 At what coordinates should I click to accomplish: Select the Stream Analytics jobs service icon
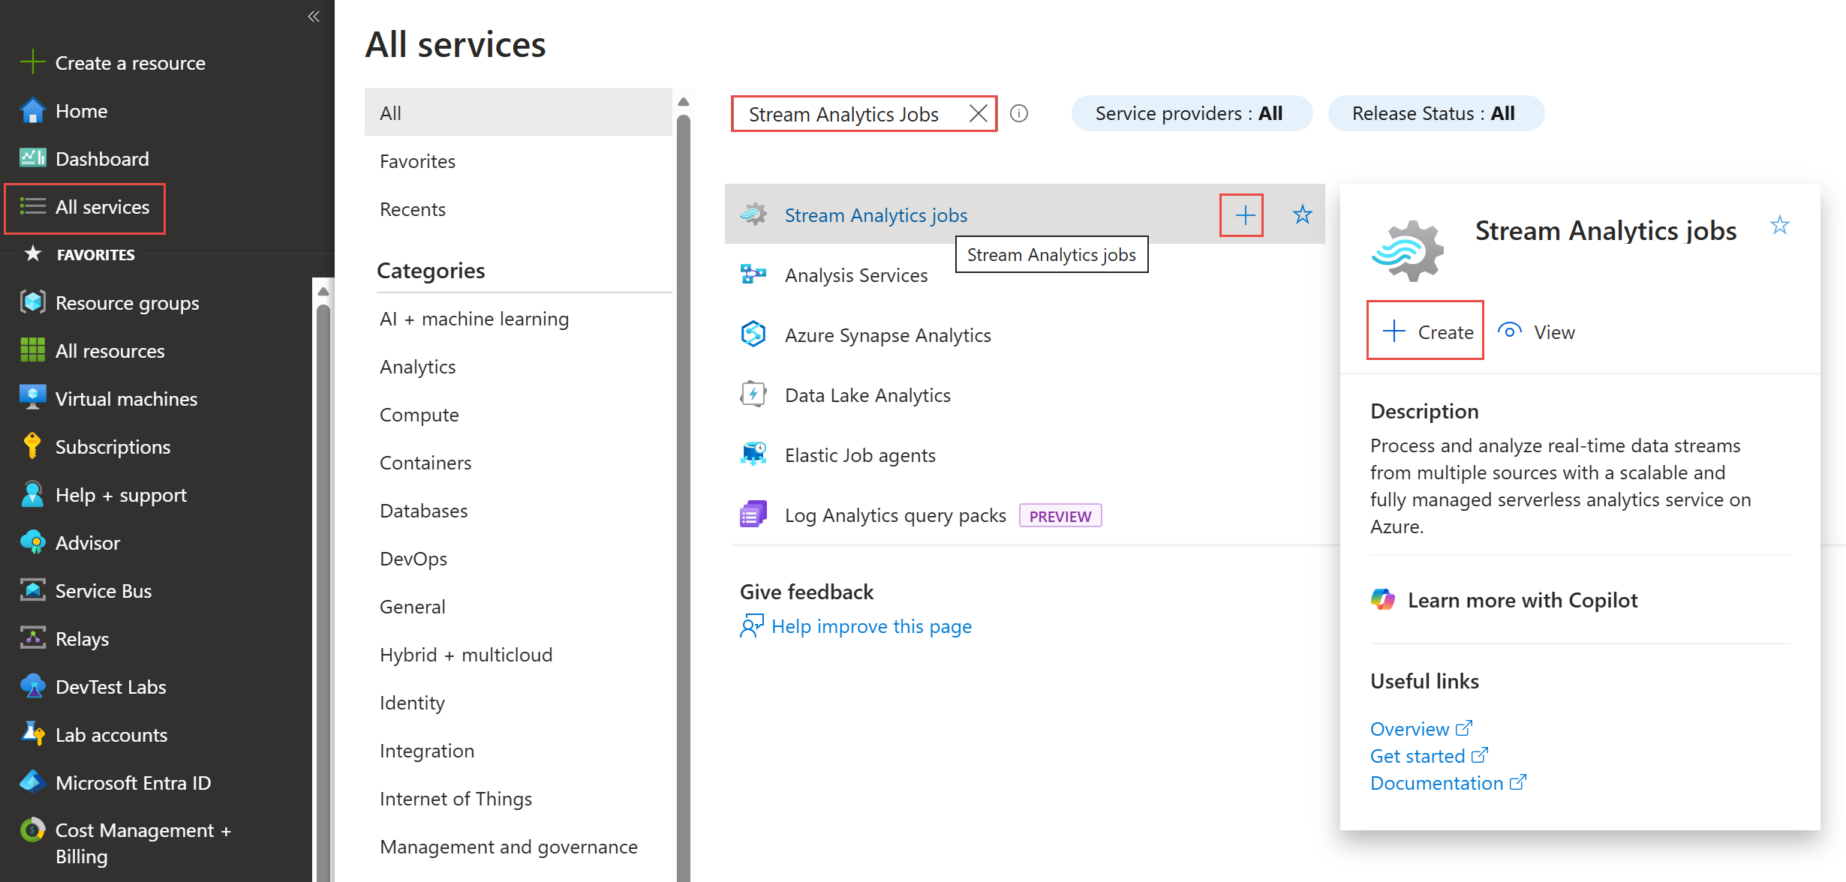click(x=755, y=214)
